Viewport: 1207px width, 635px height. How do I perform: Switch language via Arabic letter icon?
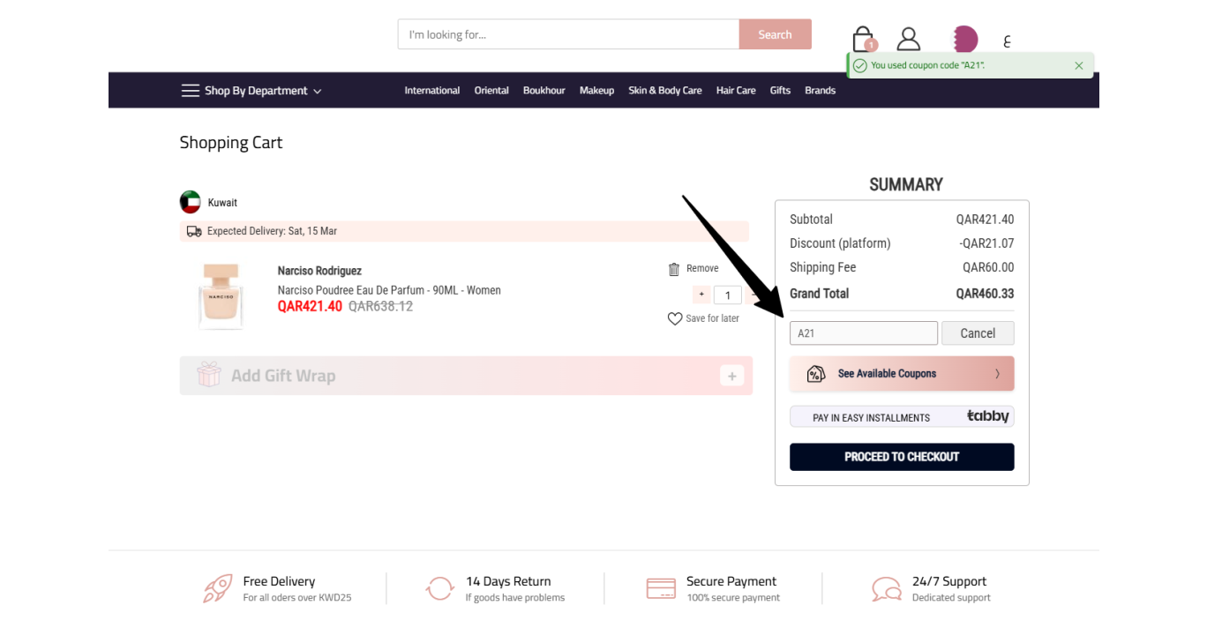[x=1007, y=41]
